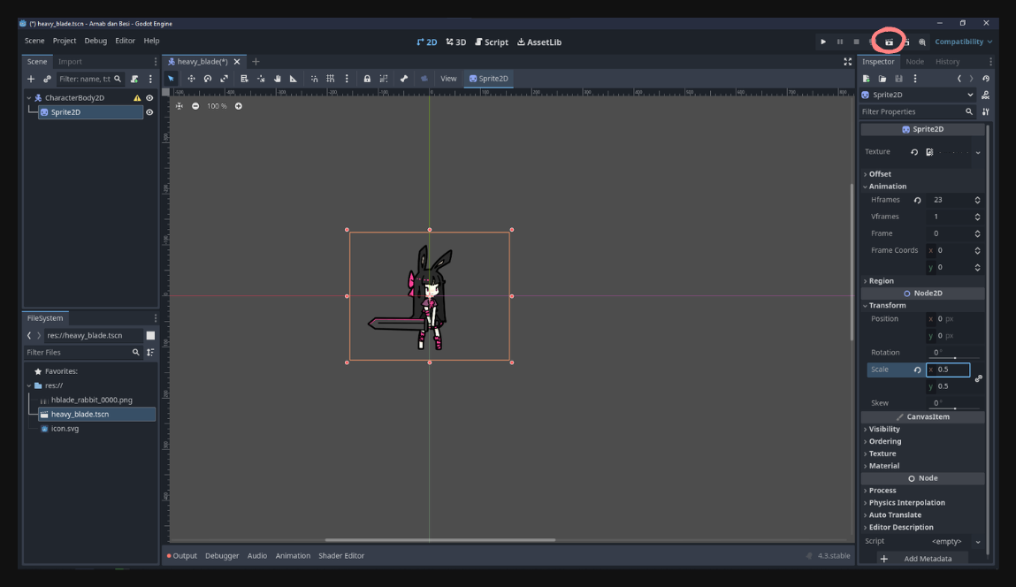Run the project with play button
Image resolution: width=1016 pixels, height=587 pixels.
(x=823, y=42)
